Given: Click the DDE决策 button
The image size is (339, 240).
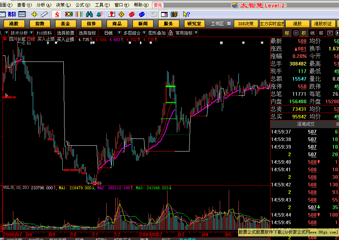Looking at the screenshot, I should [246, 23].
